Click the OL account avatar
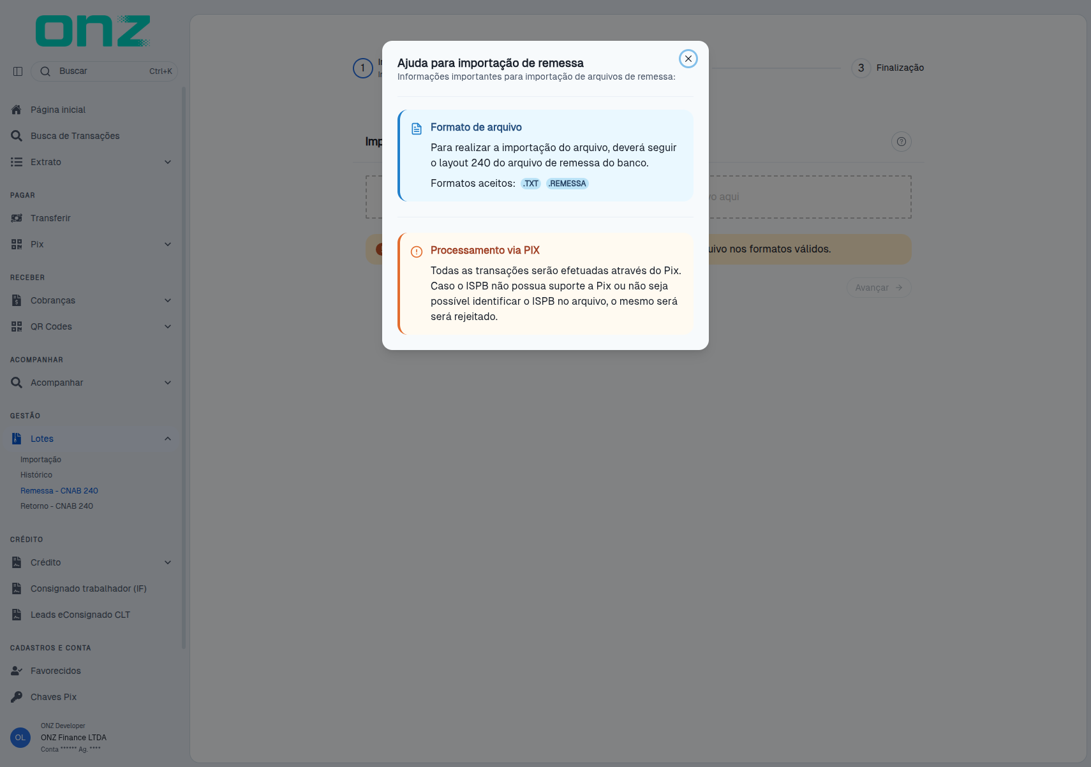 point(20,738)
